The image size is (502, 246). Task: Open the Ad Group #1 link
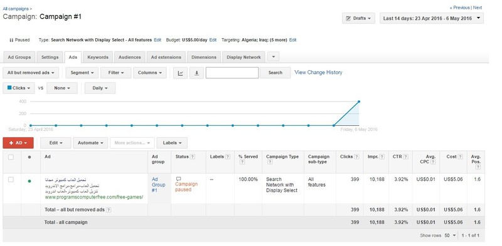(159, 185)
